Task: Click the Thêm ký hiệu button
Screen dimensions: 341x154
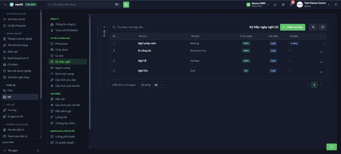Action: pyautogui.click(x=293, y=27)
